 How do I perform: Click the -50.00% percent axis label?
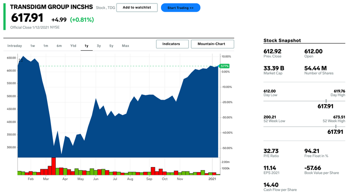(x=227, y=148)
